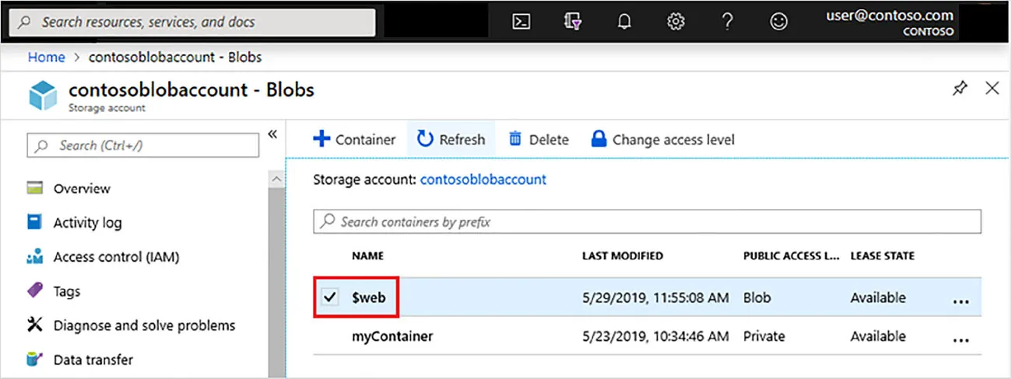Viewport: 1012px width, 379px height.
Task: Click the contosoblobaccount storage account link
Action: (483, 179)
